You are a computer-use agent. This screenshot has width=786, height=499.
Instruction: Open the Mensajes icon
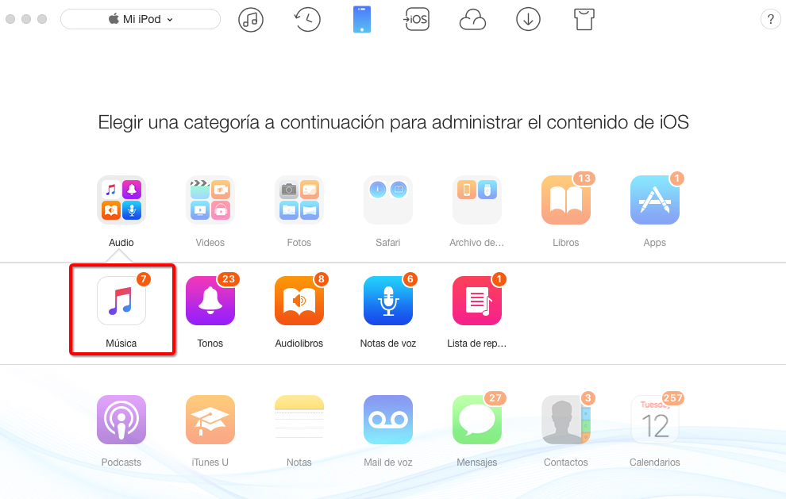(x=476, y=420)
